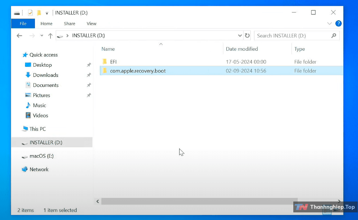Switch to the Home ribbon tab

(47, 24)
